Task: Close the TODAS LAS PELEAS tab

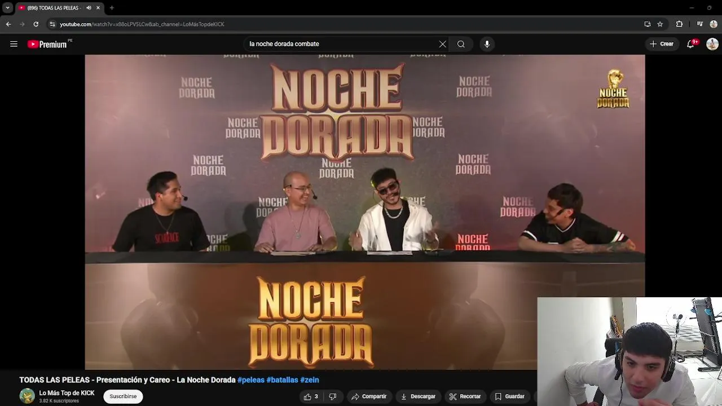Action: pos(98,8)
